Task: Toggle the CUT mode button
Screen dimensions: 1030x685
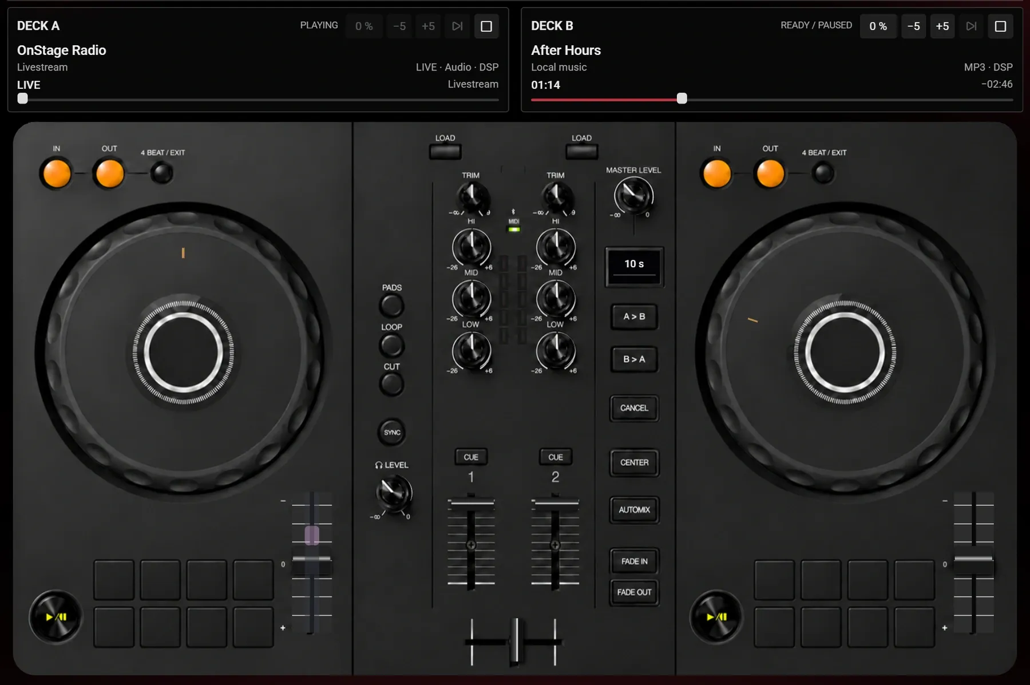Action: 392,385
